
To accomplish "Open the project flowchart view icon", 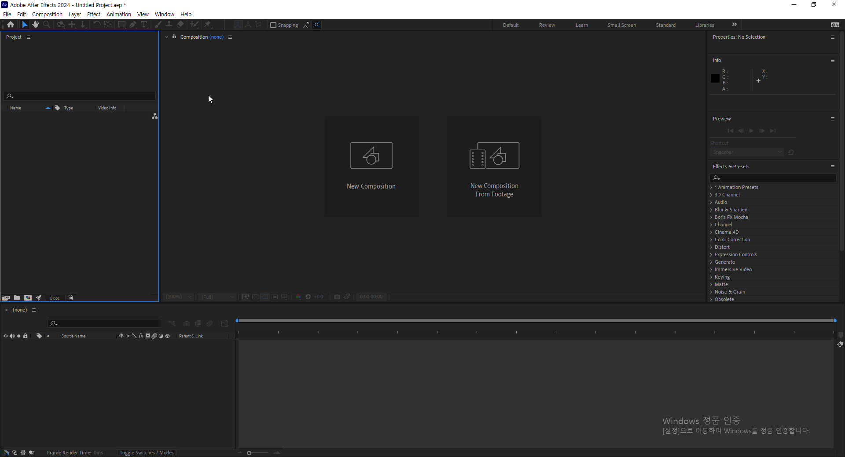I will [x=154, y=116].
